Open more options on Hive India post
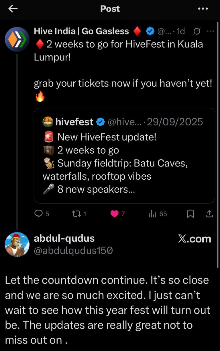220x351 pixels. 210,31
